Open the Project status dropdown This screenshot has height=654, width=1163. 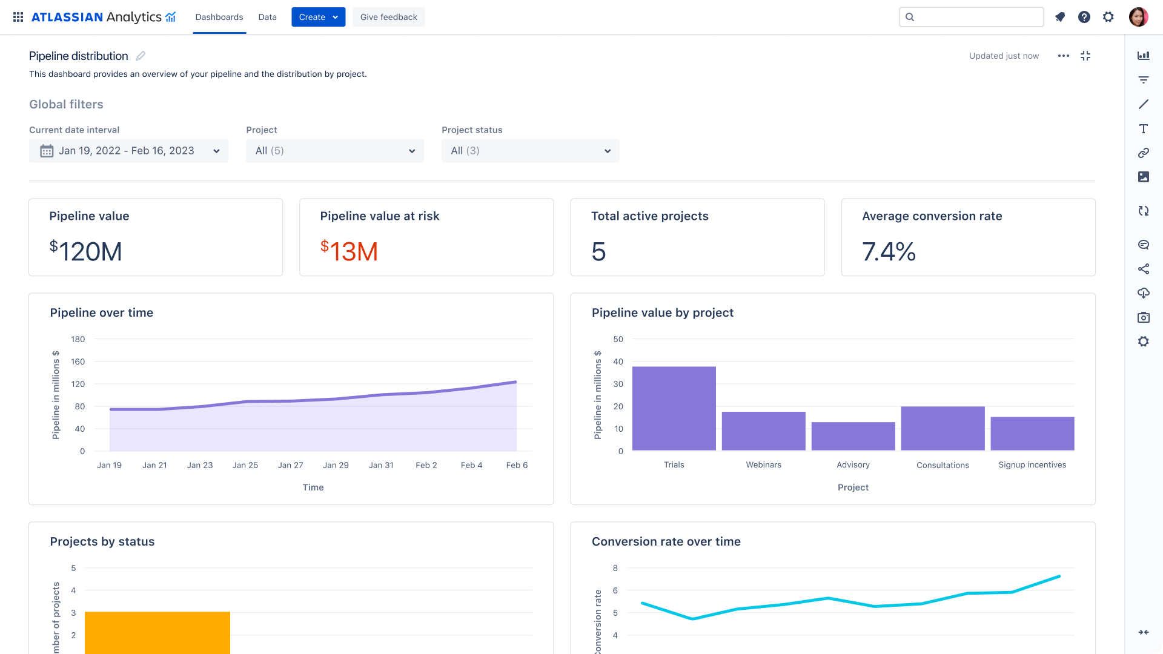coord(530,151)
